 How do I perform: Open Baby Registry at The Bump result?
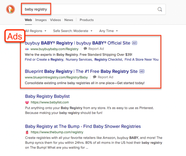tap(83, 126)
